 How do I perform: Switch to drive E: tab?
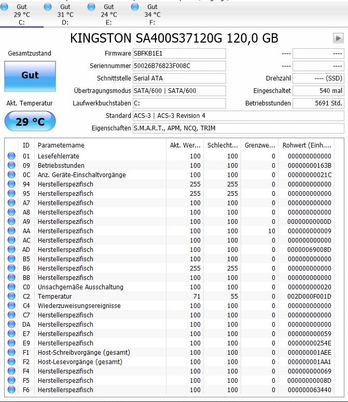(x=109, y=15)
